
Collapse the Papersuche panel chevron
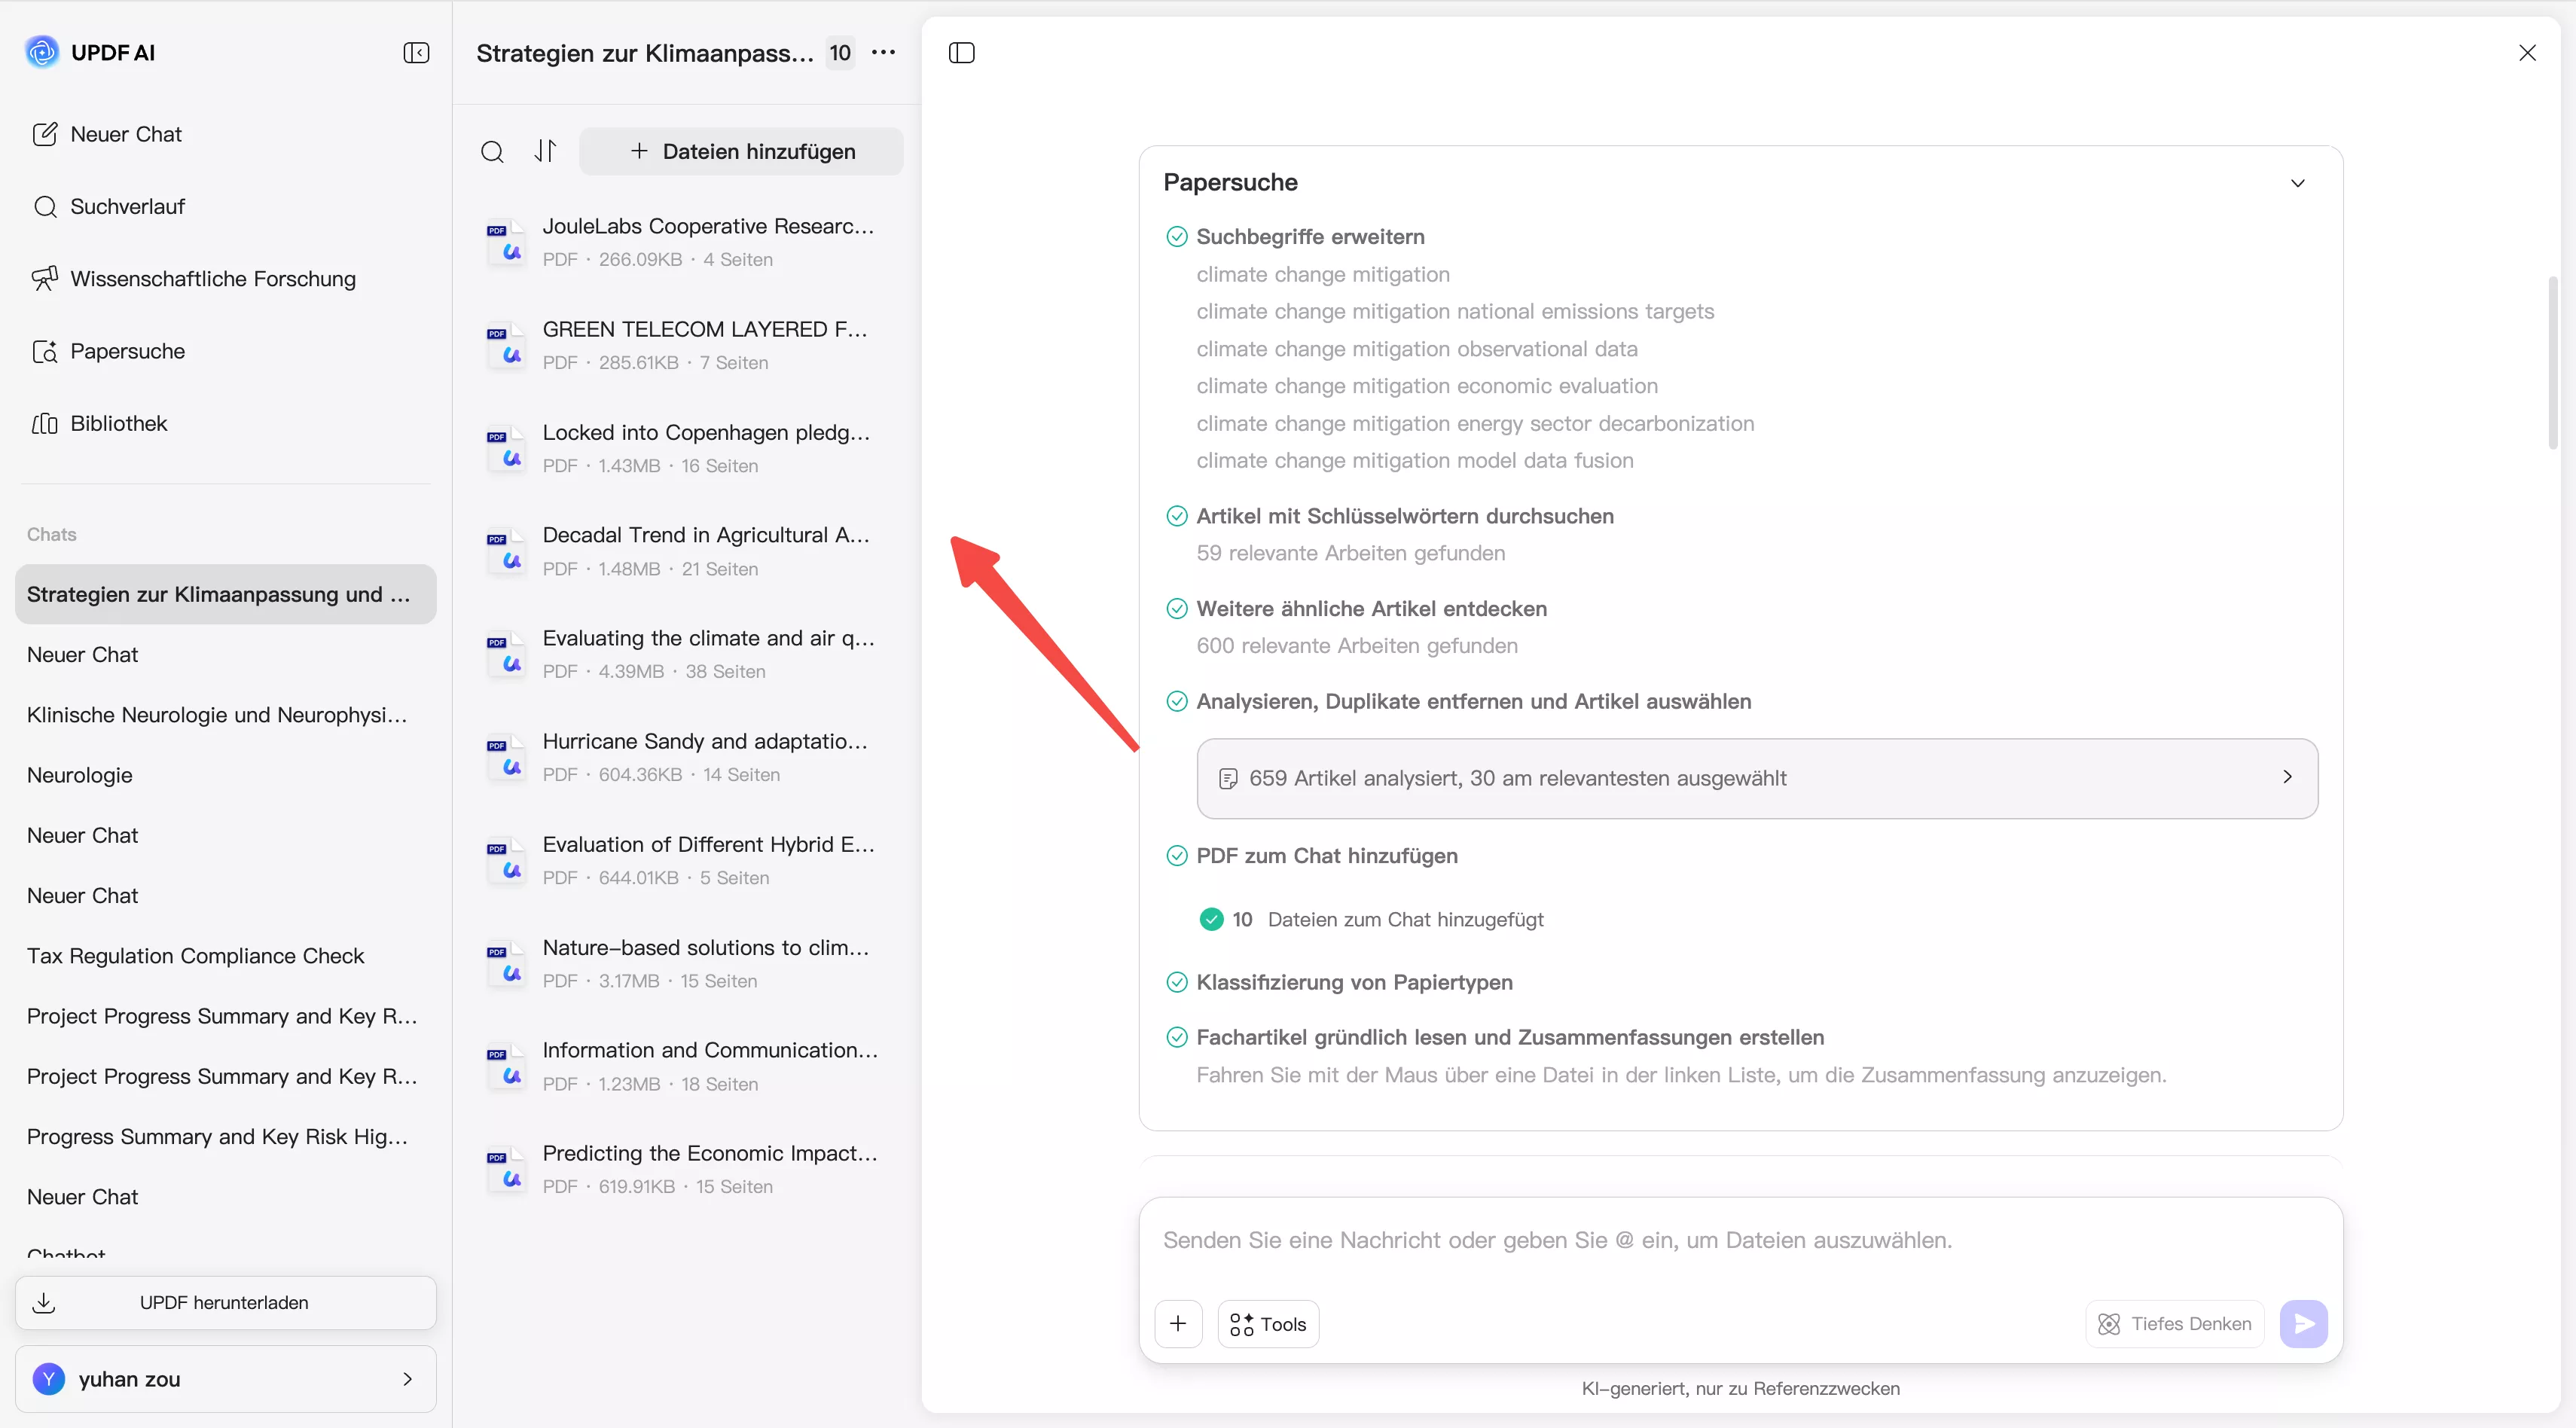2297,183
